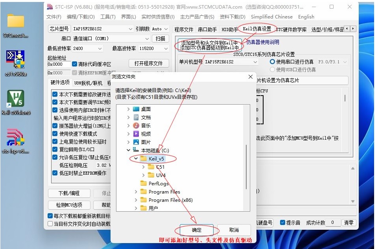Switch to the Keil仿真设置 tab
The width and height of the screenshot is (380, 249).
point(257,29)
